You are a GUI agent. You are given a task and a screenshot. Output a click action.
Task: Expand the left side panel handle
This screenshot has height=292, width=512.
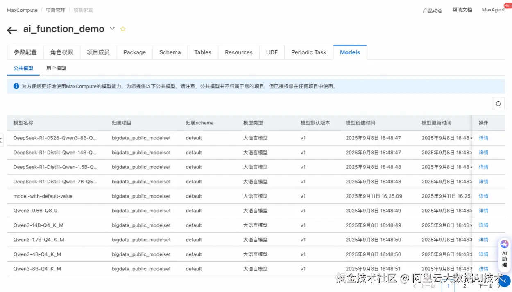coord(1,140)
